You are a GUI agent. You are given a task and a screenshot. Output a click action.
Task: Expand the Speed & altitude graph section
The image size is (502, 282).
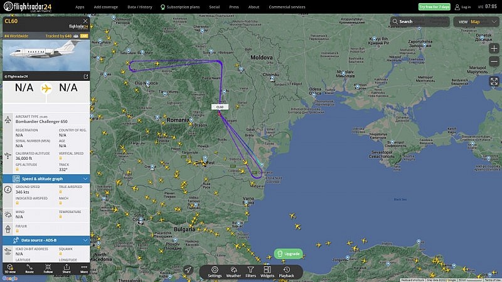pos(46,179)
